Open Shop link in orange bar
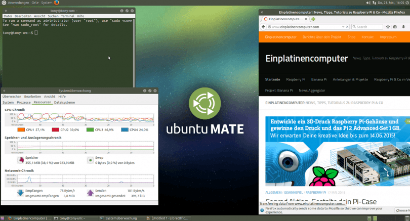The width and height of the screenshot is (410, 221). click(351, 37)
